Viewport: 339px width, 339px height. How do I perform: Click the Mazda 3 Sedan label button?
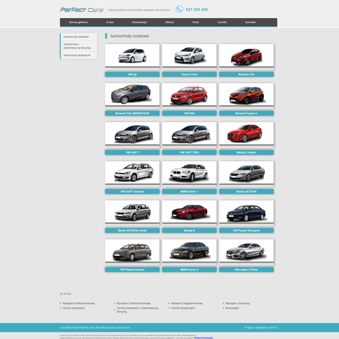247,152
